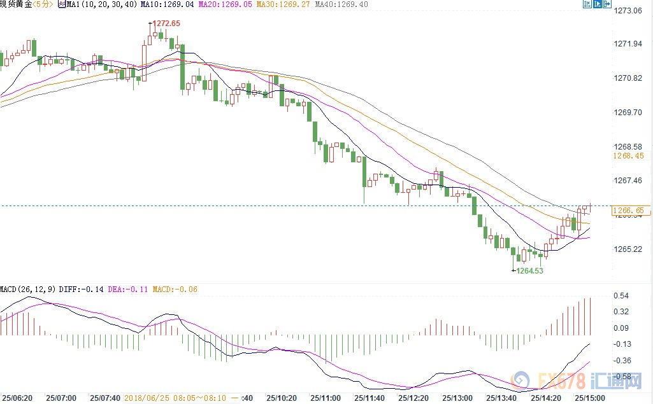The image size is (653, 404).
Task: Select the MACD:-0.06 readout
Action: 175,289
